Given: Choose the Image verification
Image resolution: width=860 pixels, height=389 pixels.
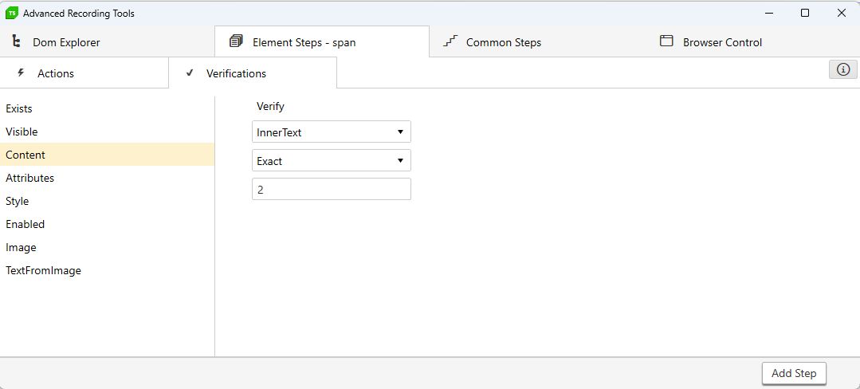Looking at the screenshot, I should tap(107, 247).
